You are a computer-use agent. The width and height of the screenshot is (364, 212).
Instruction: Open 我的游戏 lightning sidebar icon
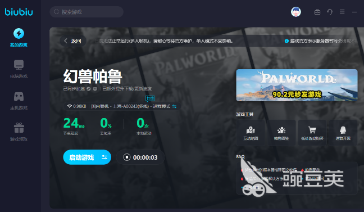click(19, 34)
